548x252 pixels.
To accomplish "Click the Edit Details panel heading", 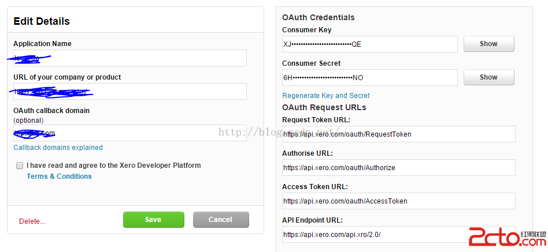I will click(x=42, y=21).
